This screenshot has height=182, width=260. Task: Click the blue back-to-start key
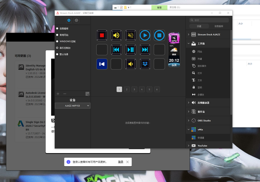click(x=102, y=64)
